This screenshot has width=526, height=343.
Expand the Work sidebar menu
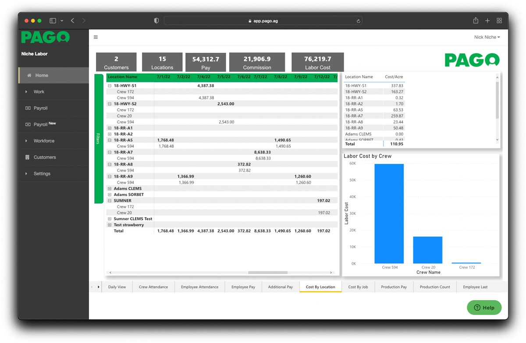39,92
